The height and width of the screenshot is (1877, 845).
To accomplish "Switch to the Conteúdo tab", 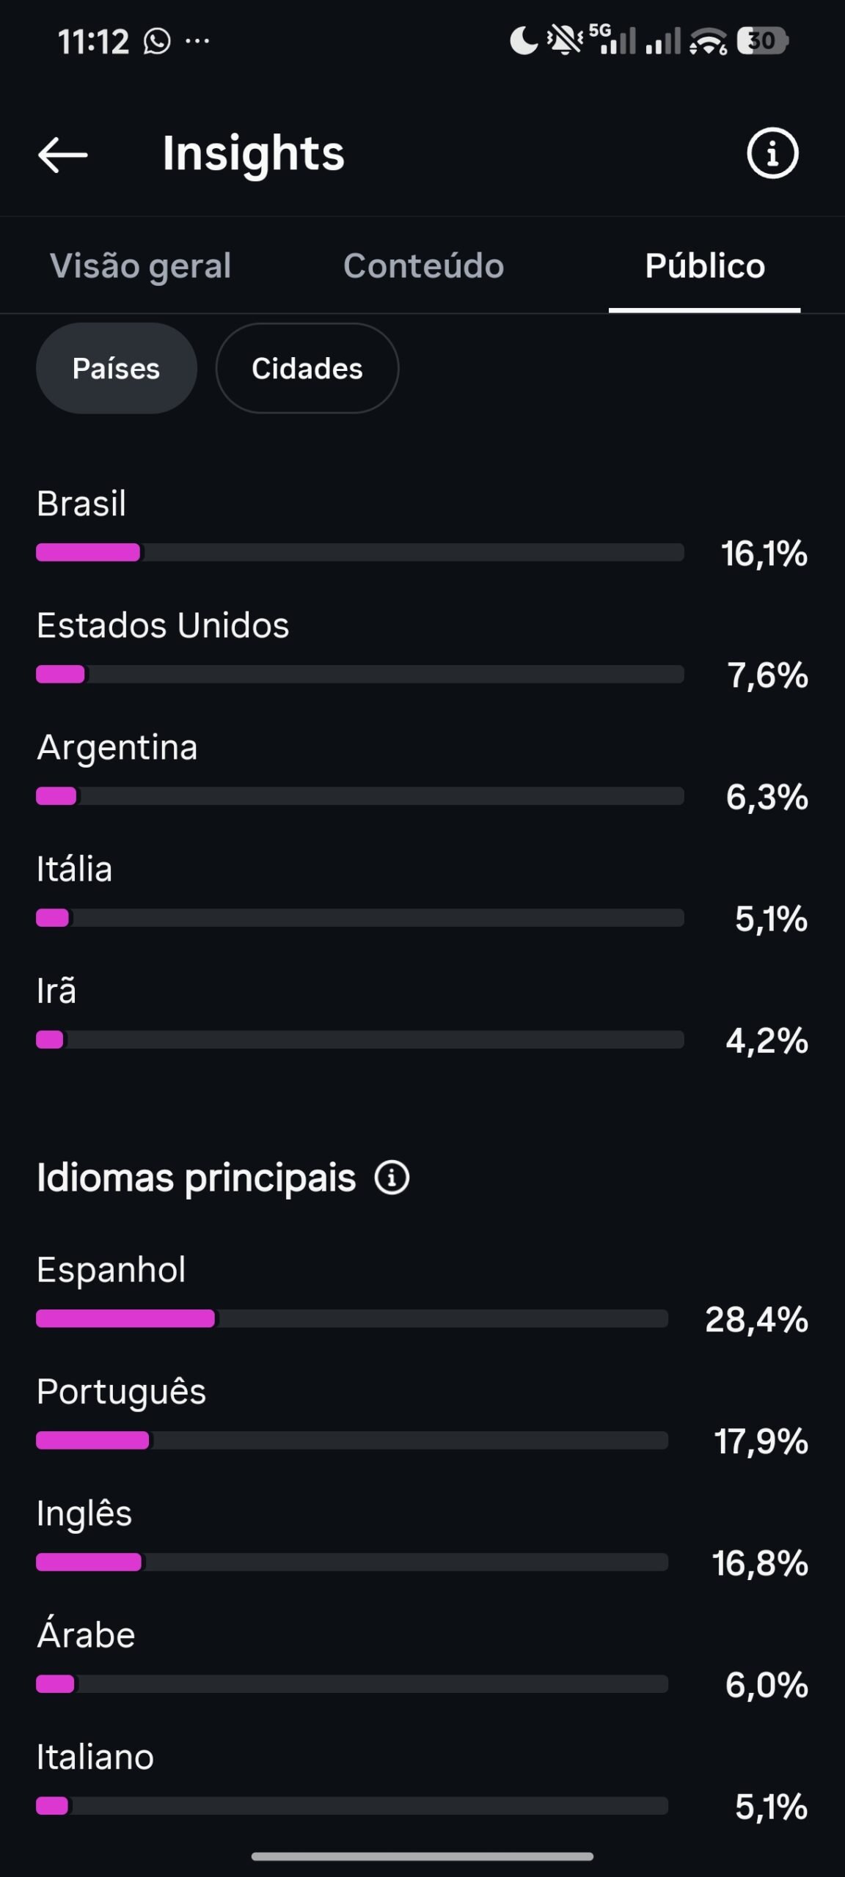I will (x=424, y=265).
